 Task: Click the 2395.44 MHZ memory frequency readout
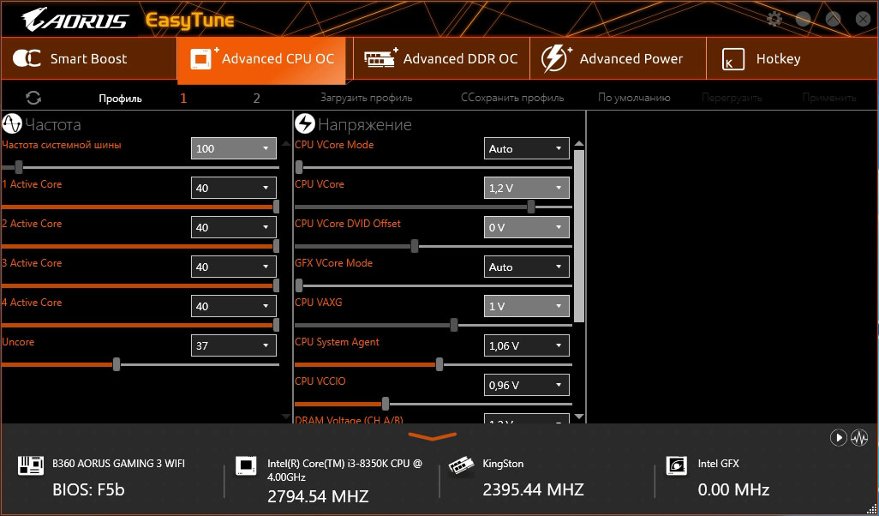(x=533, y=489)
